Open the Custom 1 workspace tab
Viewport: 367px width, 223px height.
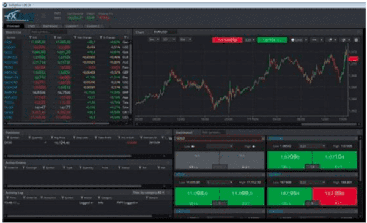point(72,26)
